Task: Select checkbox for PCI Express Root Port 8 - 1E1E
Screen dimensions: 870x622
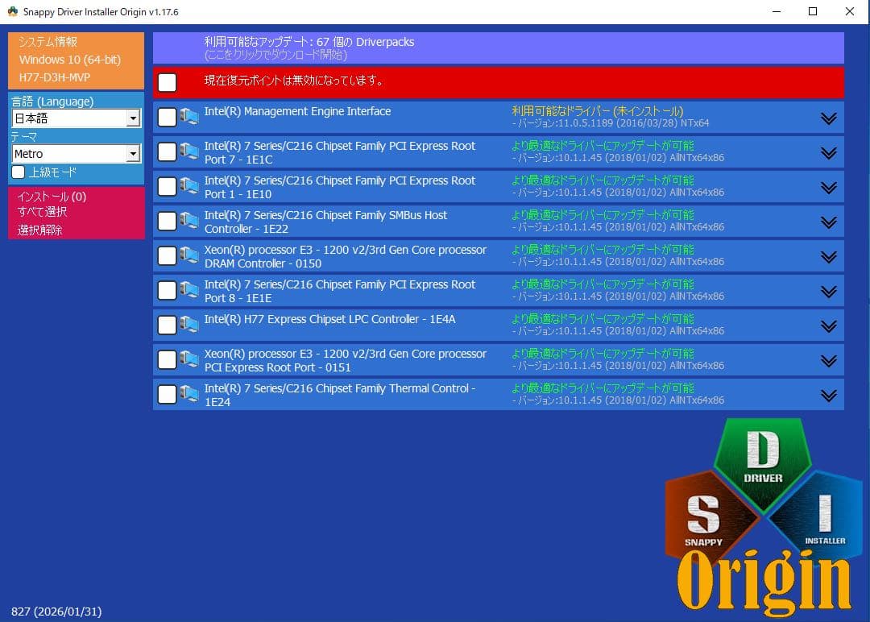Action: pos(167,290)
